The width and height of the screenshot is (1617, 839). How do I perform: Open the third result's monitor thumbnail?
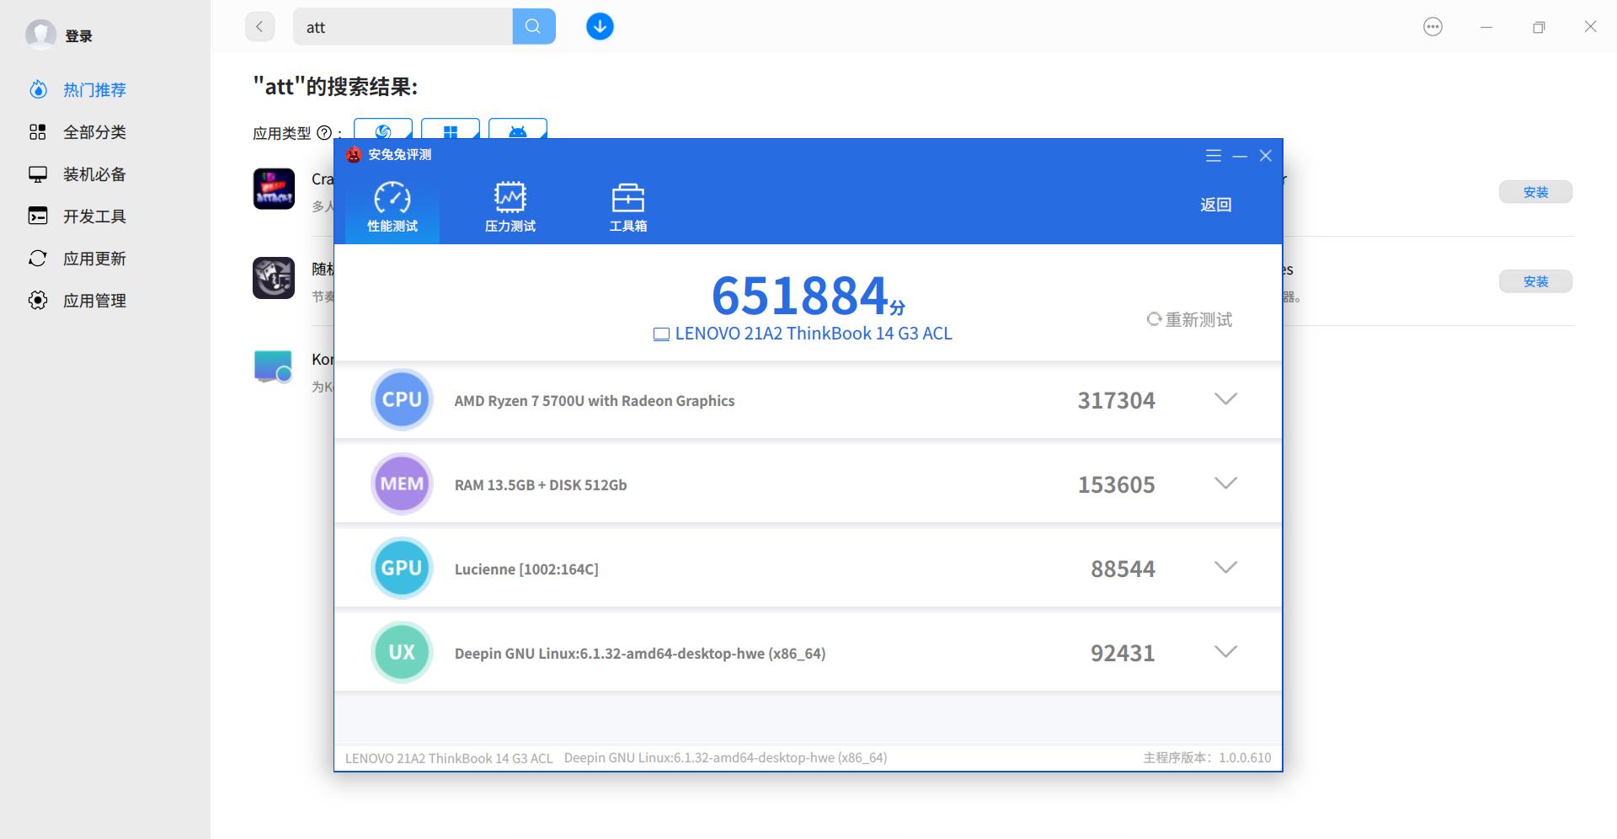click(x=273, y=366)
